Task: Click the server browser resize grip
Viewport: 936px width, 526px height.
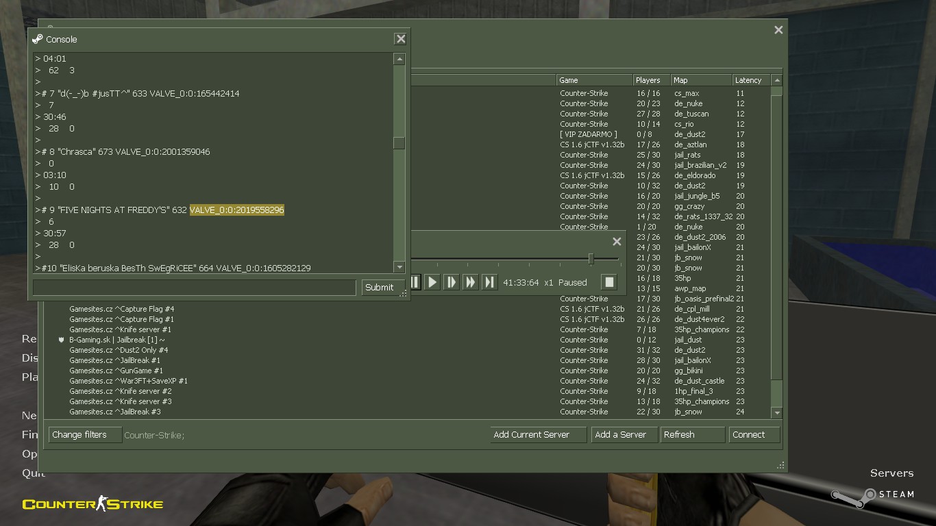Action: 780,465
